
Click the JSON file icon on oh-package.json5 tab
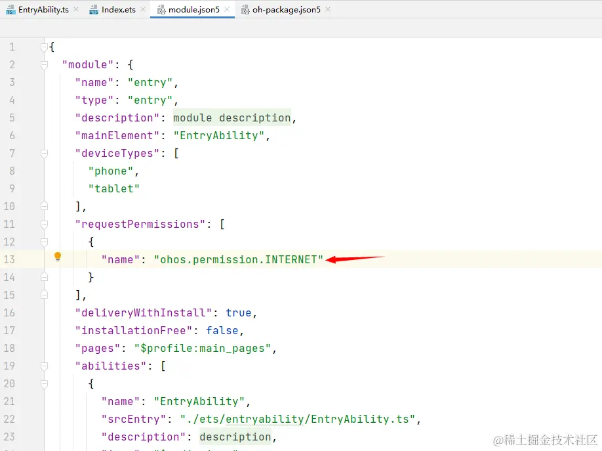(245, 10)
